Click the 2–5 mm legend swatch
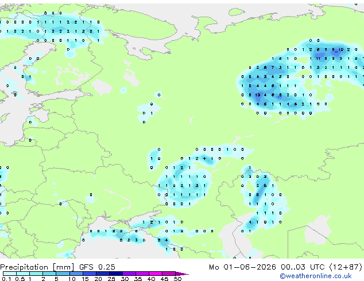 coord(49,274)
